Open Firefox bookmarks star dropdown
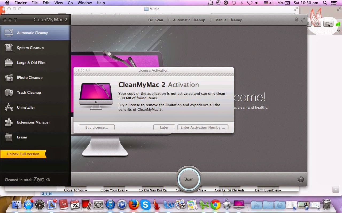This screenshot has height=213, width=342. coord(328,24)
